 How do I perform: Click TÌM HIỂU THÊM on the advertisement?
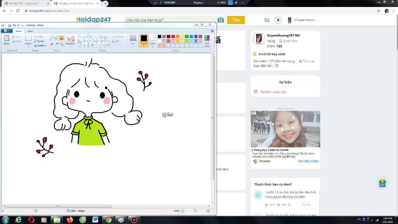click(x=308, y=161)
